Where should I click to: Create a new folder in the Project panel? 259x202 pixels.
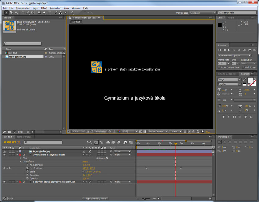tap(9, 132)
